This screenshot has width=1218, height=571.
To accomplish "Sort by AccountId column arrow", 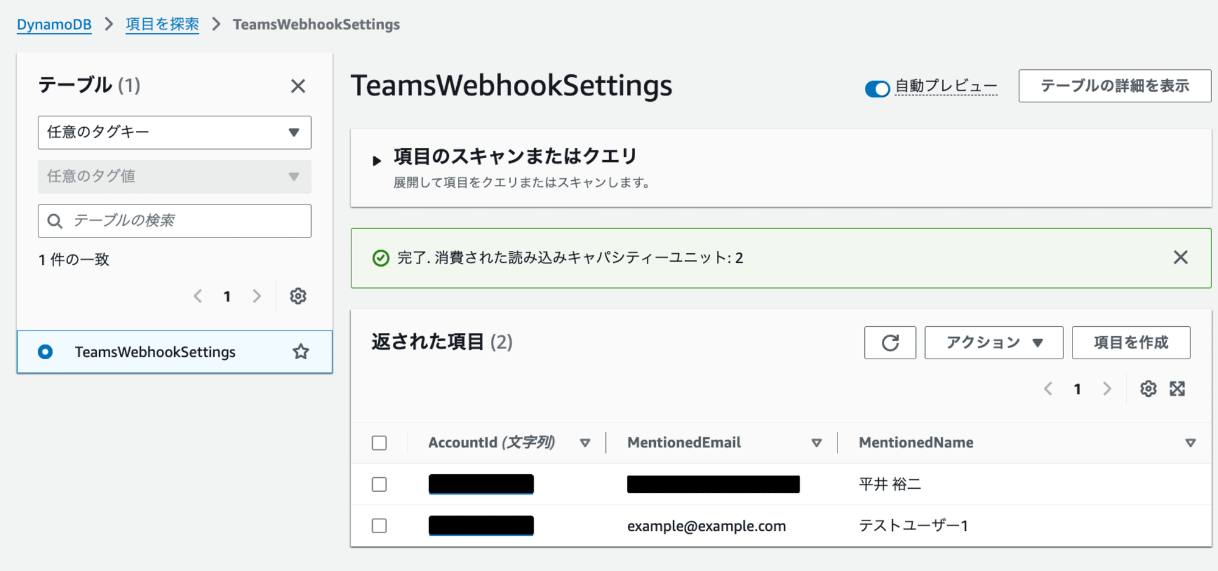I will point(585,443).
